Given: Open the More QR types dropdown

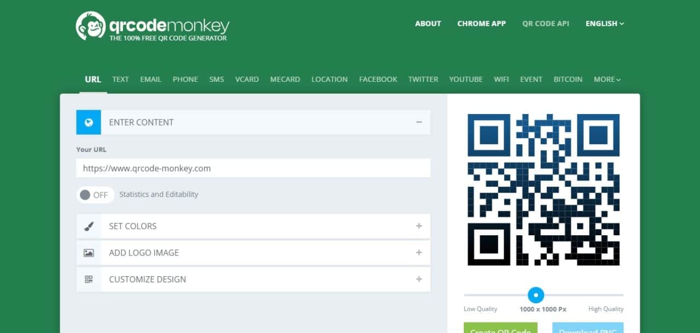Looking at the screenshot, I should [x=607, y=79].
